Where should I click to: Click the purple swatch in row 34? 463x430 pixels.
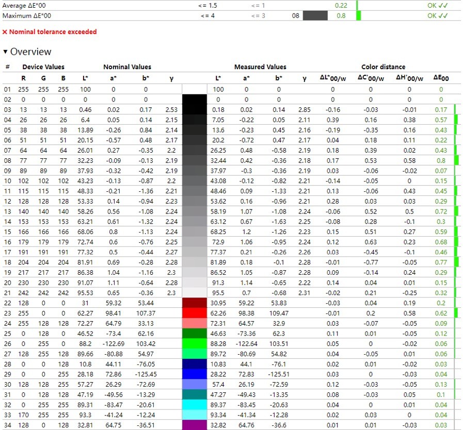click(195, 425)
